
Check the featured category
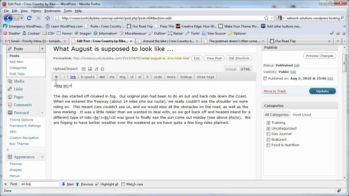click(x=269, y=140)
